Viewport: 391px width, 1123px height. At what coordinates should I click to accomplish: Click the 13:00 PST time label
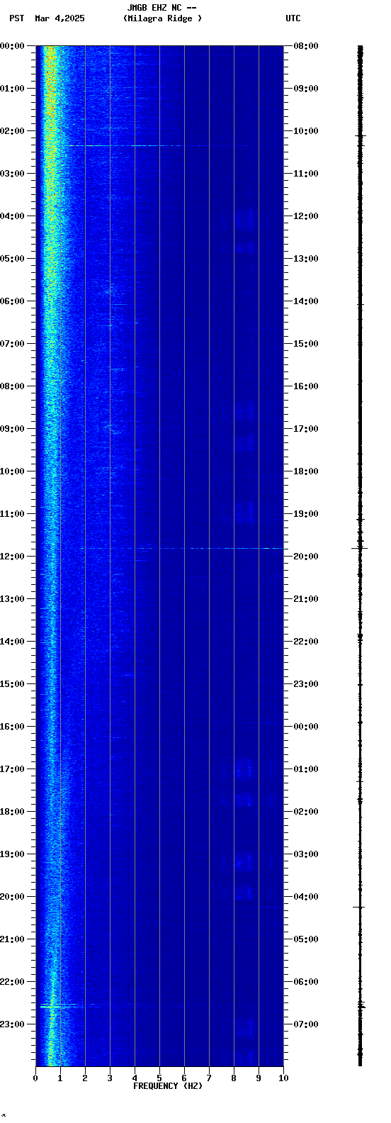(x=13, y=599)
